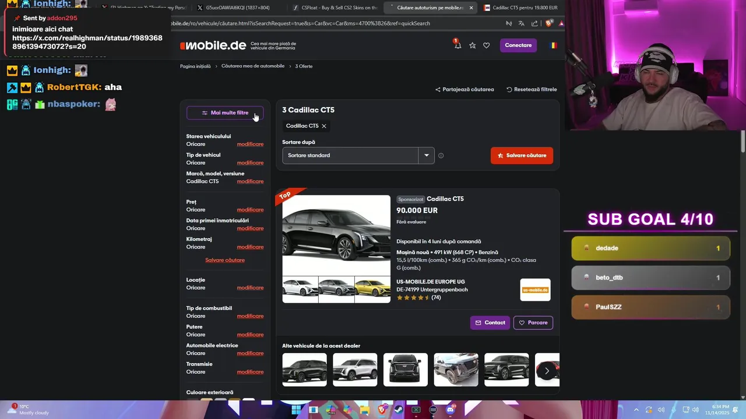Remove the Cadillac CT5 filter chip
This screenshot has height=419, width=746.
(324, 126)
